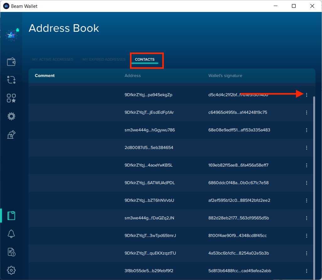Sort by the Address column header

[x=132, y=76]
